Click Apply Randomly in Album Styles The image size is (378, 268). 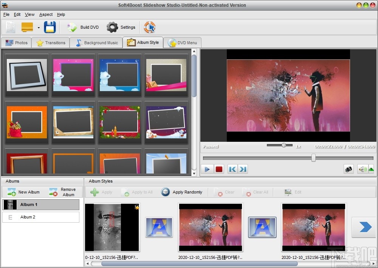pyautogui.click(x=182, y=192)
